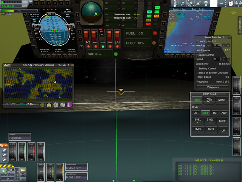The height and width of the screenshot is (182, 242).
Task: Click the down arrow beside right display
Action: tap(215, 24)
